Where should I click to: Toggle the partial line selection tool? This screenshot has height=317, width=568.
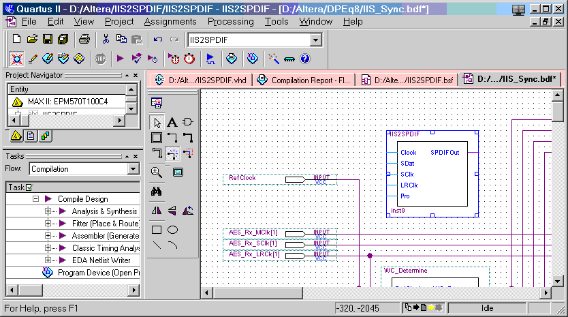pos(188,154)
